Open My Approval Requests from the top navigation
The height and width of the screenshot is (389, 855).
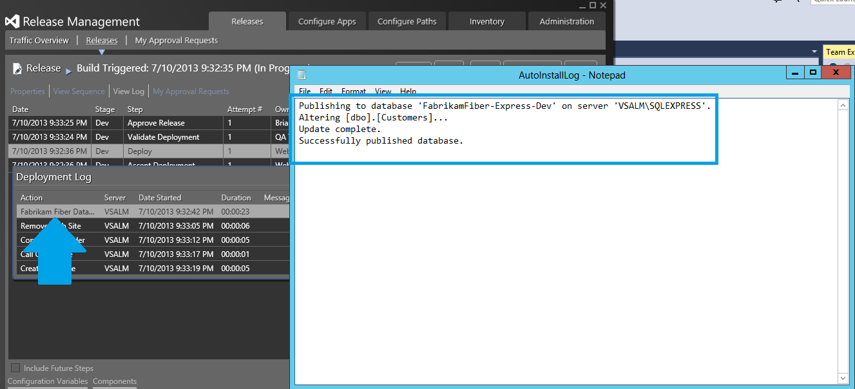[x=176, y=40]
